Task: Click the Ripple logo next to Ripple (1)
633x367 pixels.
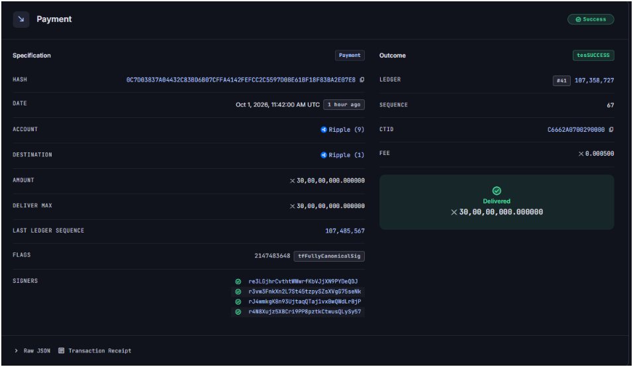Action: coord(323,155)
